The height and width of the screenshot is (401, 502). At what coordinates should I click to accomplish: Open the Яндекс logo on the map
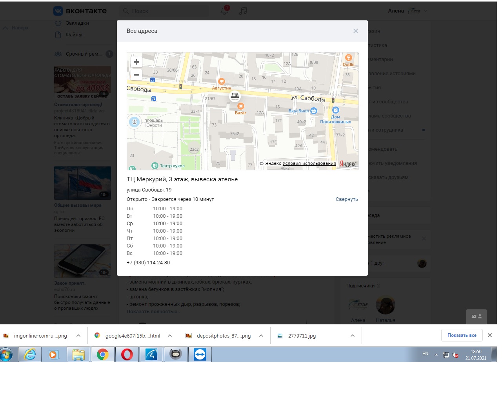coord(348,164)
